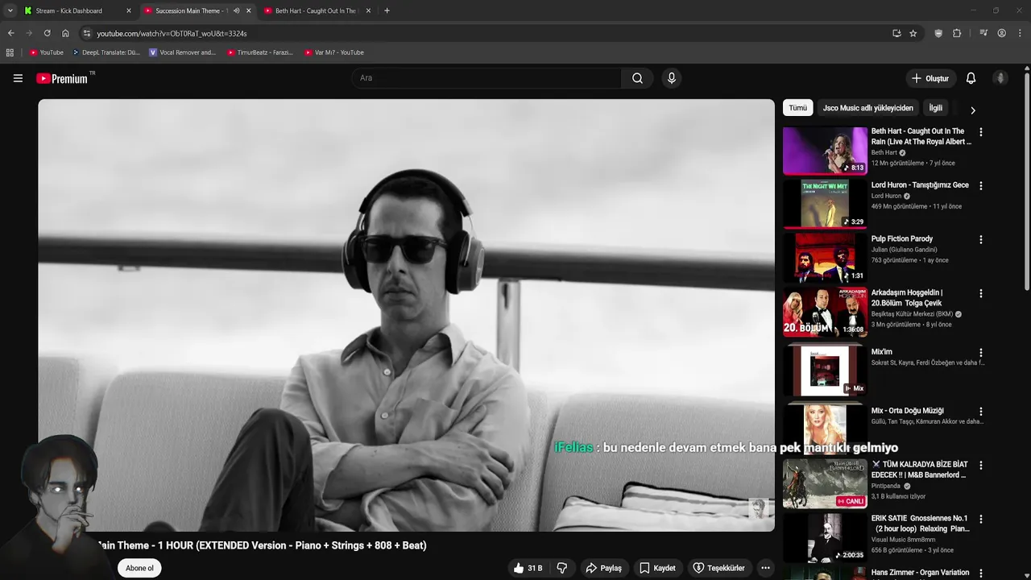Viewport: 1031px width, 580px height.
Task: Open the extensions puzzle icon
Action: tap(957, 33)
